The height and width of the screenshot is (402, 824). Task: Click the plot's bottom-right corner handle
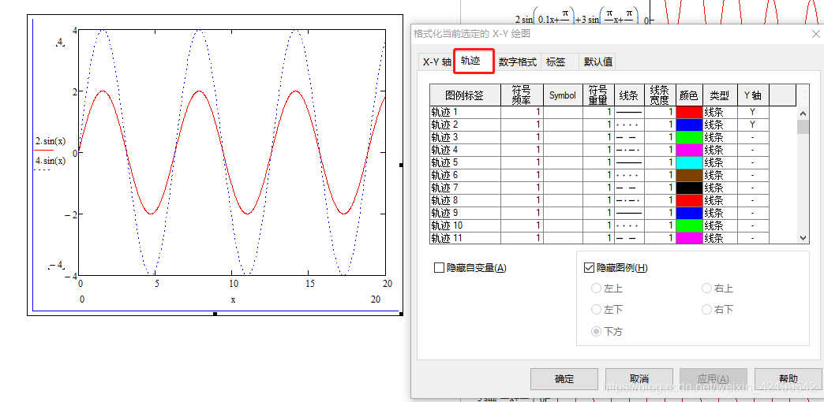401,314
